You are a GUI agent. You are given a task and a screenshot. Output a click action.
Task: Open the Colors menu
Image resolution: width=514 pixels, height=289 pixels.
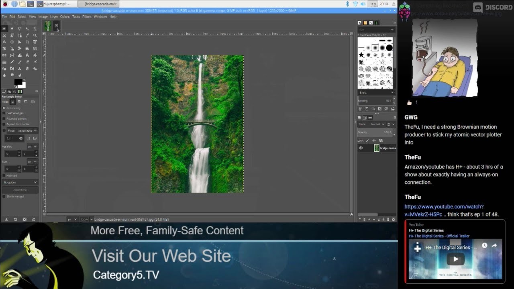[x=65, y=16]
